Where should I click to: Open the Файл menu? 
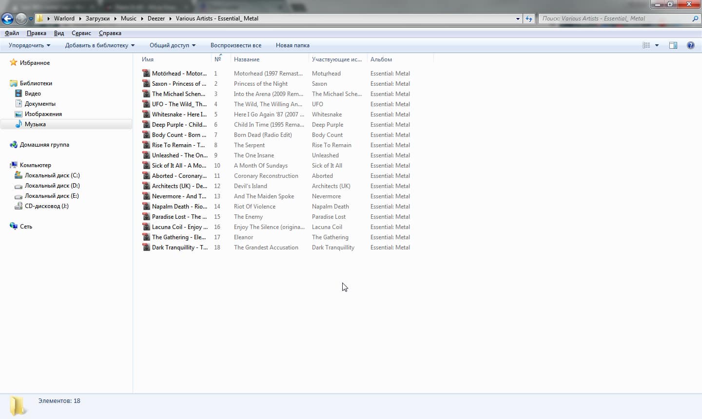[12, 33]
